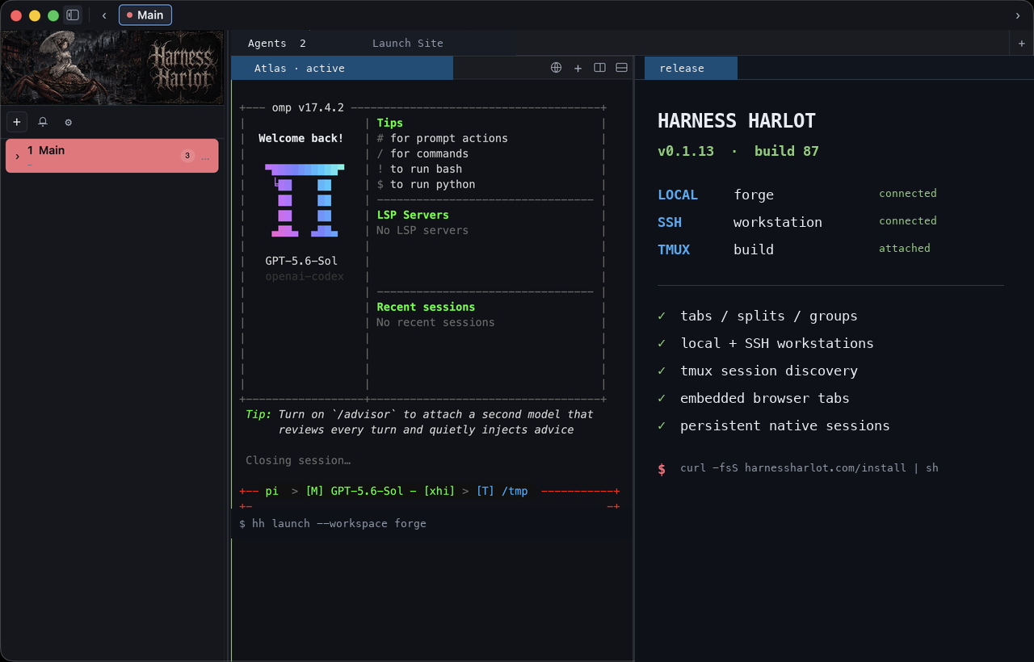Click the 'Recent sessions' heading
The width and height of the screenshot is (1034, 662).
426,307
